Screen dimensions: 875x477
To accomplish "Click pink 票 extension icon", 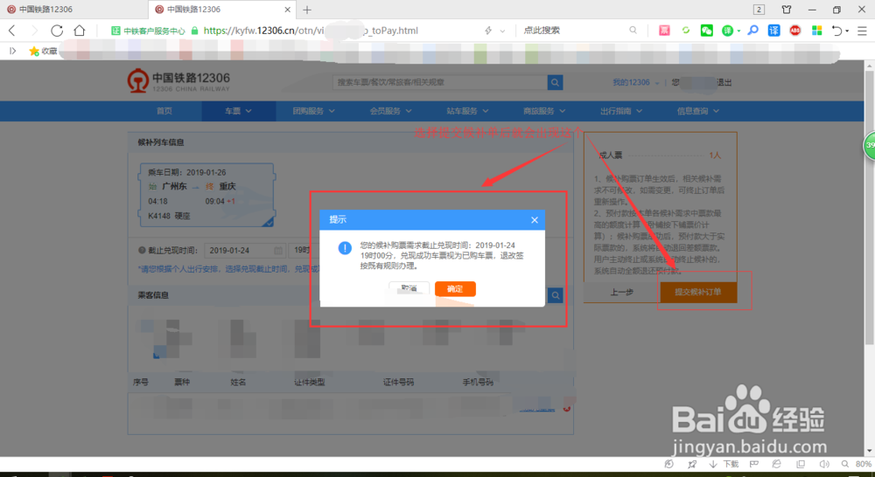I will coord(664,31).
